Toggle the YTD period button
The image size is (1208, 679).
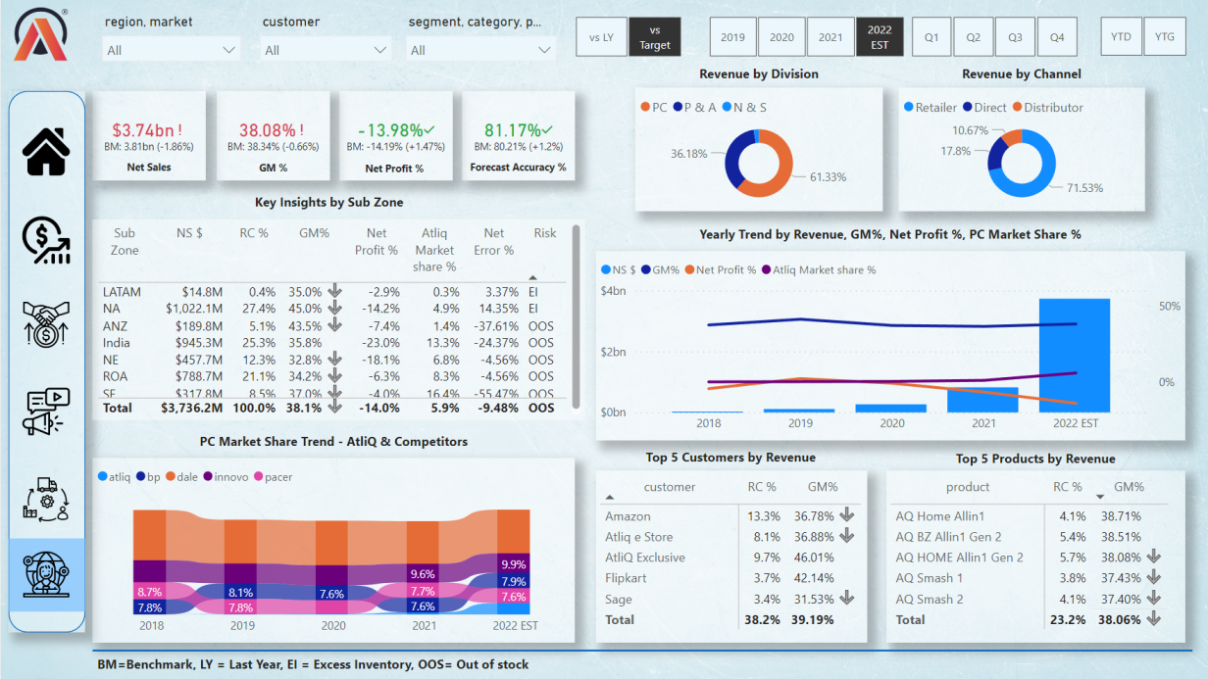click(1121, 37)
